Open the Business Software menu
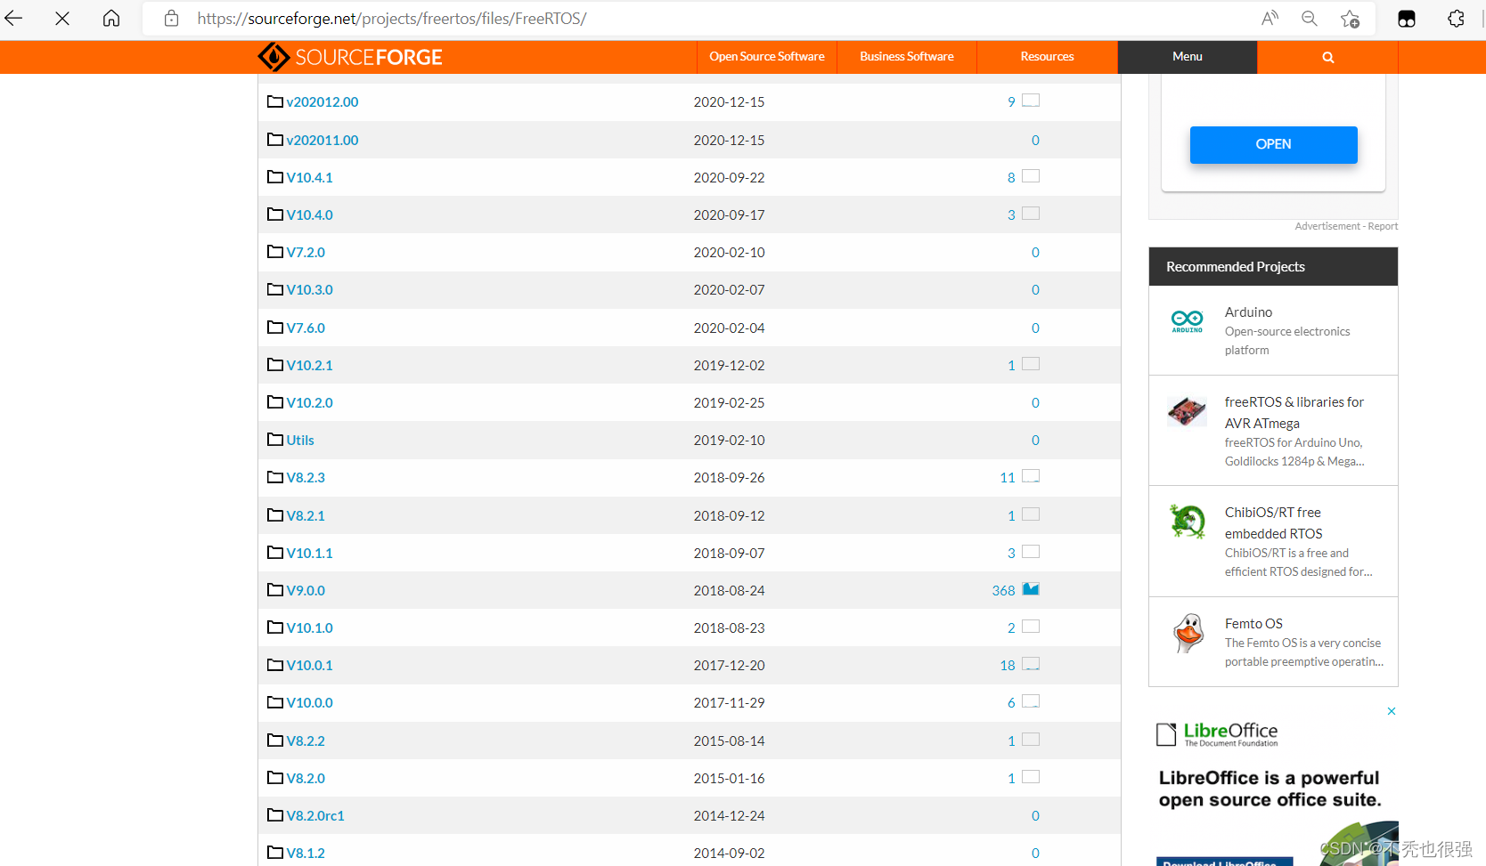1486x866 pixels. point(906,56)
